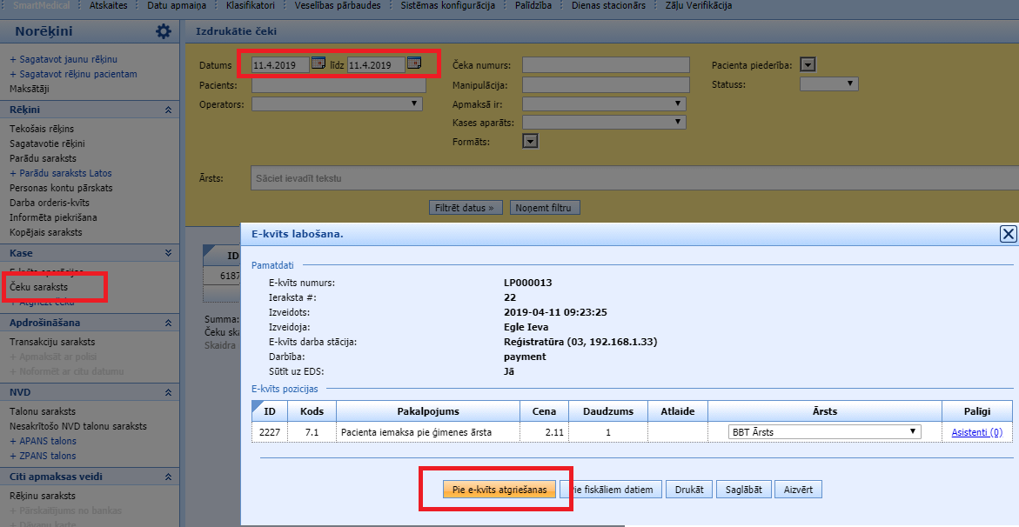The height and width of the screenshot is (527, 1019).
Task: Select Čeku saraksts in the sidebar
Action: tap(38, 287)
